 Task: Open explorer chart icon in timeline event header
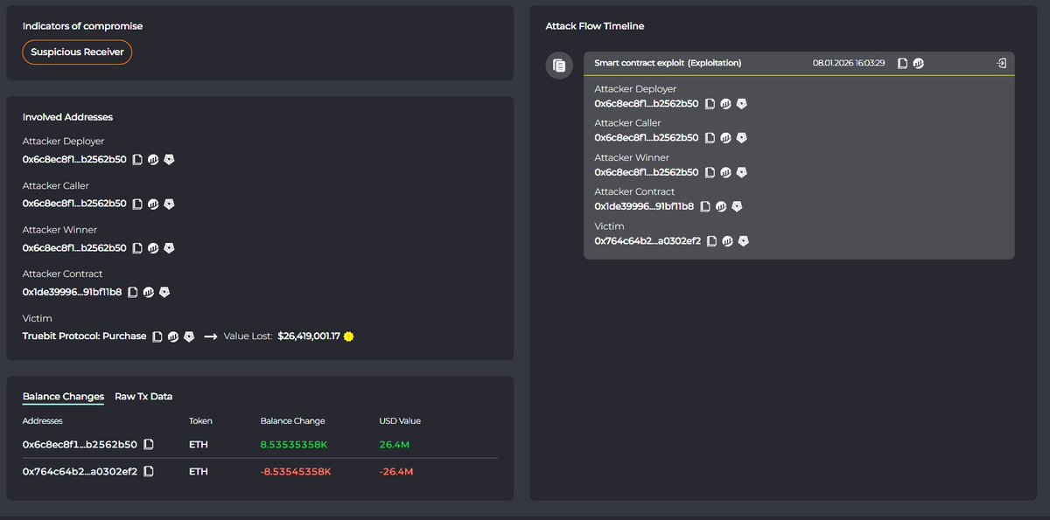pyautogui.click(x=918, y=63)
